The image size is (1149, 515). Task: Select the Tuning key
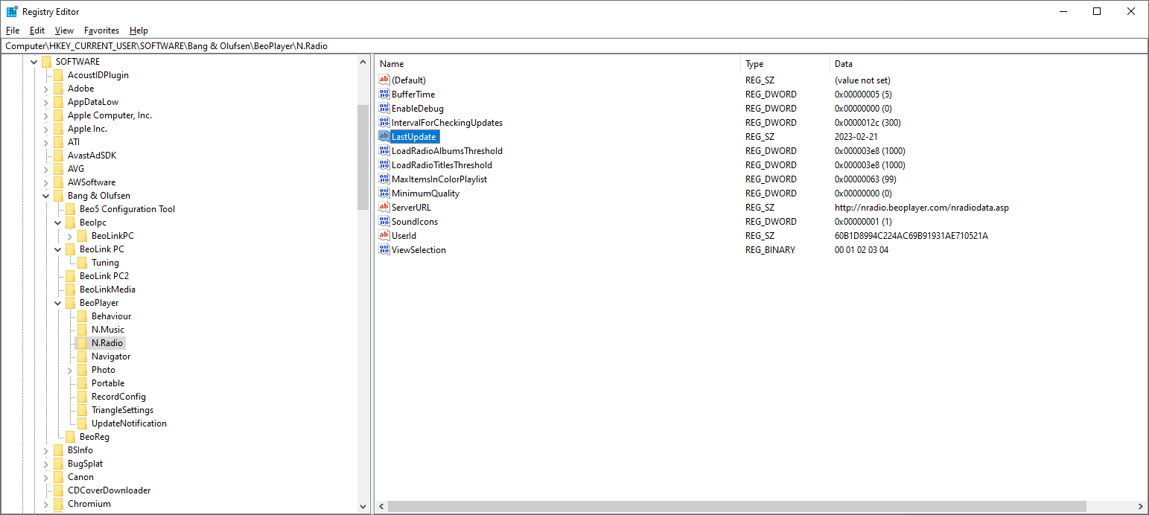click(105, 263)
